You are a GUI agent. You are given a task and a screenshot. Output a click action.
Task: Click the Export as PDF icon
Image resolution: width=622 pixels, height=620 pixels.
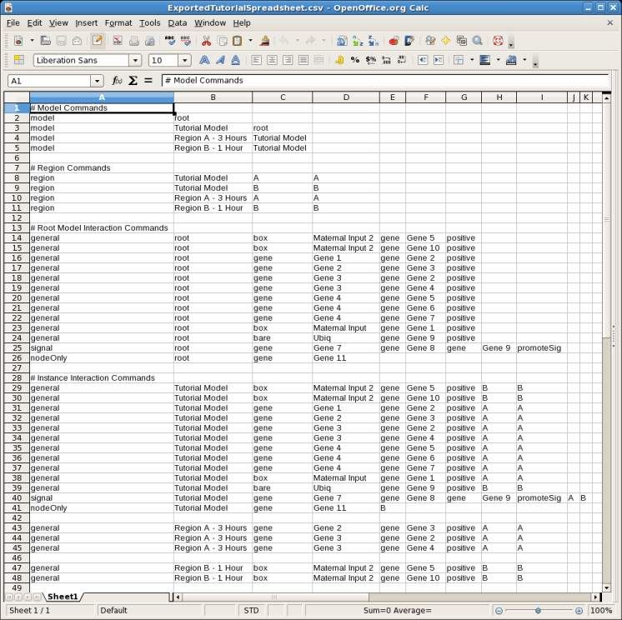tap(118, 41)
